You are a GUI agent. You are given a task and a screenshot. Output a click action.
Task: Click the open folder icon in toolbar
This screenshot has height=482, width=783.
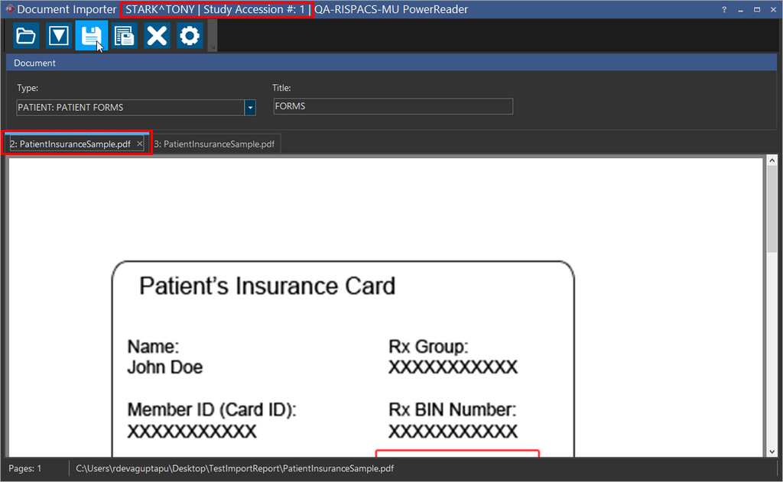pyautogui.click(x=26, y=36)
